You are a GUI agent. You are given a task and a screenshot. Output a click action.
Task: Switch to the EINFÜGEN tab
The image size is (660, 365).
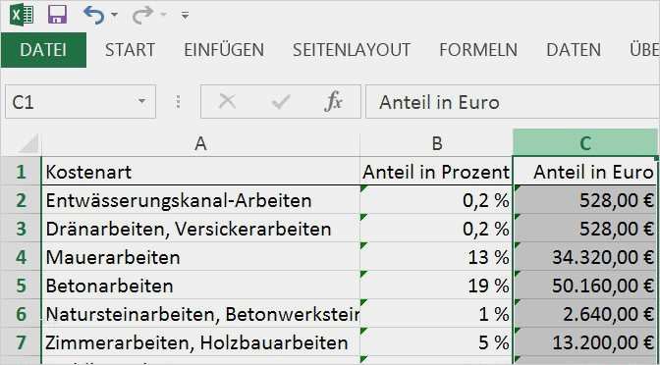pyautogui.click(x=224, y=50)
